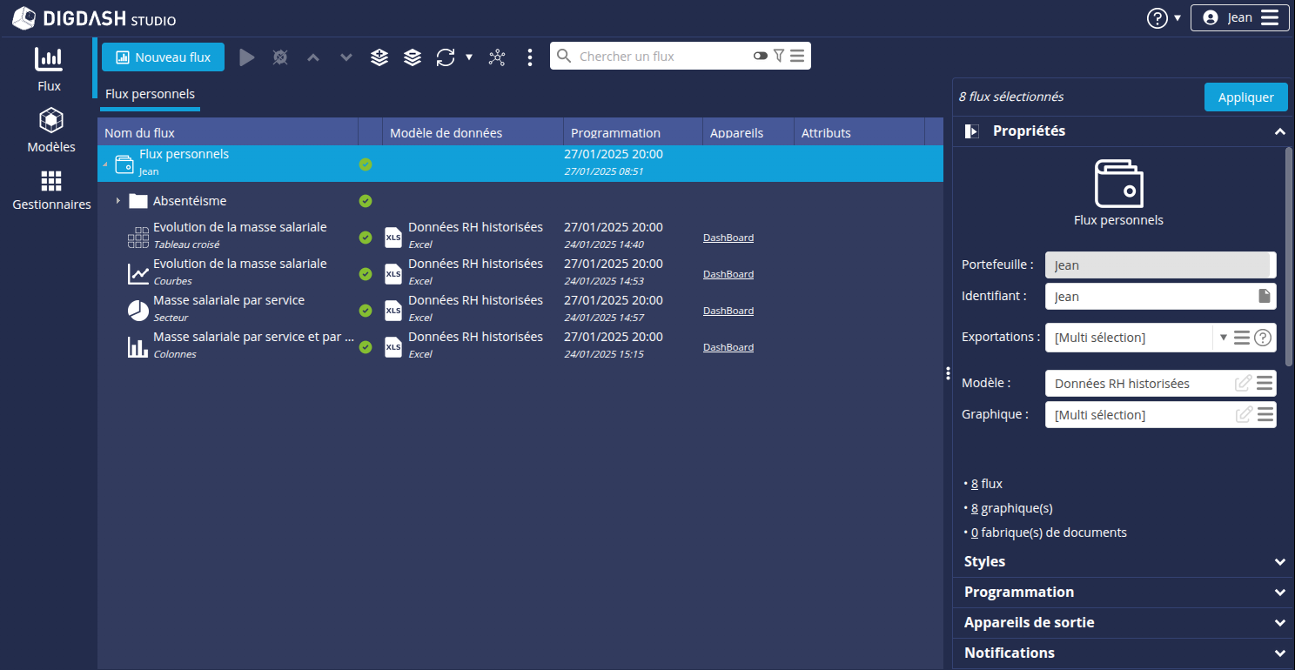
Task: Click the add layers icon with plus
Action: (x=379, y=57)
